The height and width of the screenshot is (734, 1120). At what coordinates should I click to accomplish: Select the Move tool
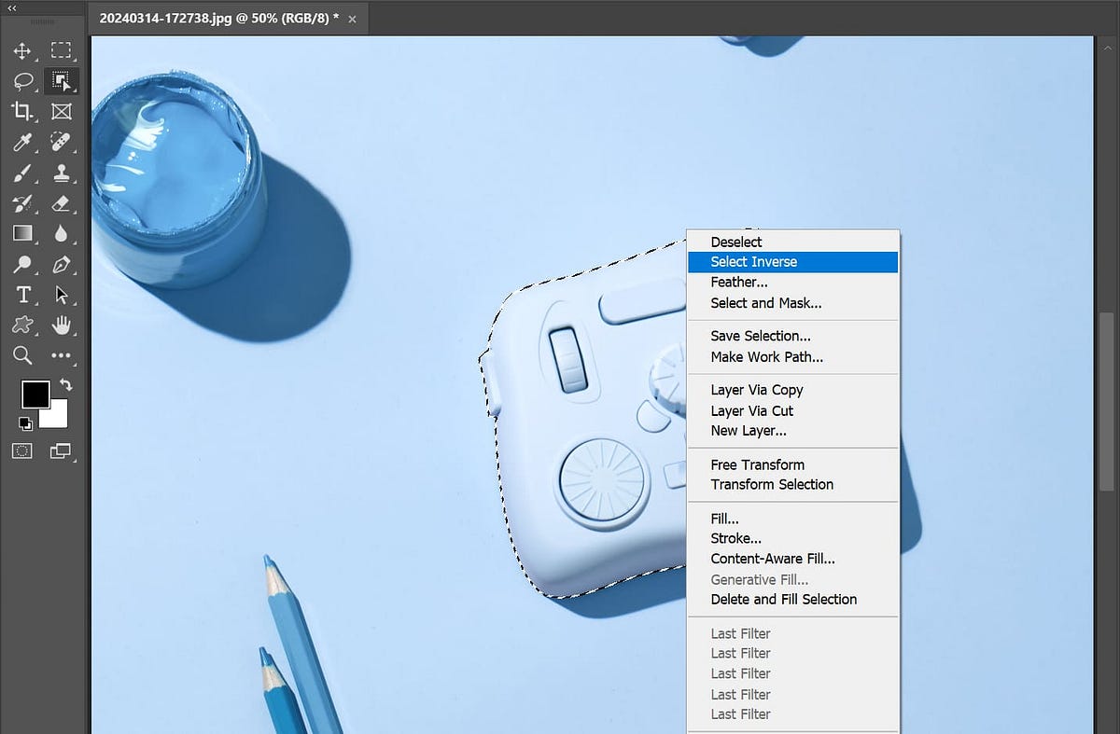22,51
